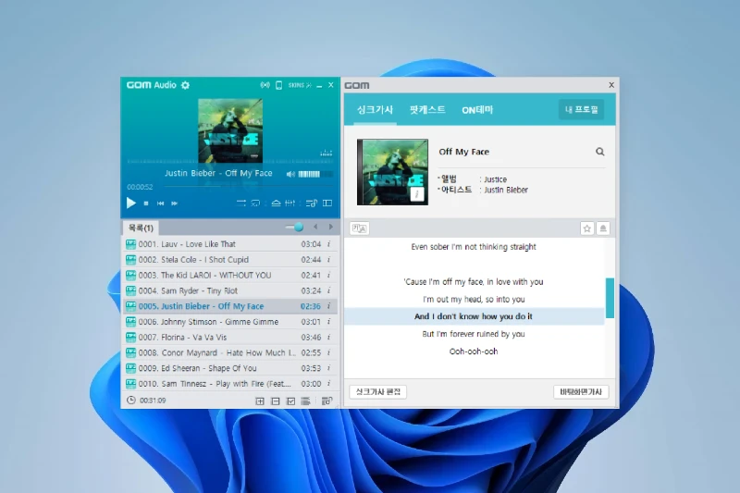Click the bell report icon in lyrics toolbar
This screenshot has height=493, width=740.
(x=603, y=228)
